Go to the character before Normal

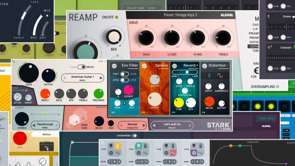pyautogui.click(x=121, y=125)
